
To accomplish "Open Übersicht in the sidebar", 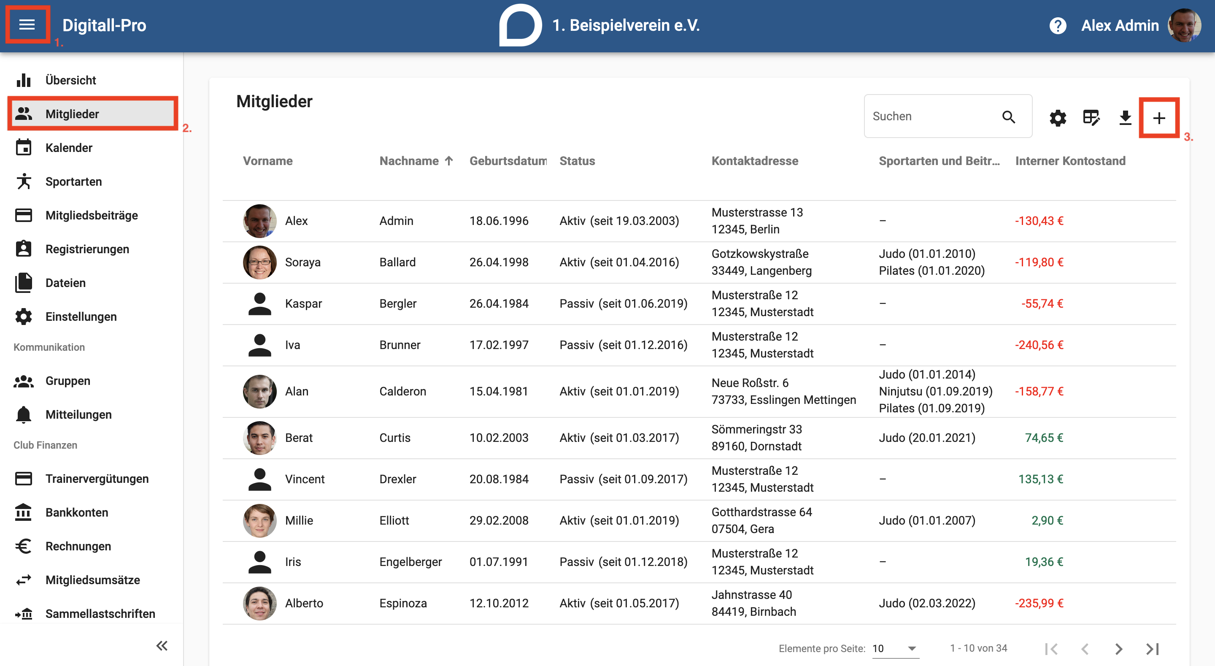I will [x=92, y=80].
